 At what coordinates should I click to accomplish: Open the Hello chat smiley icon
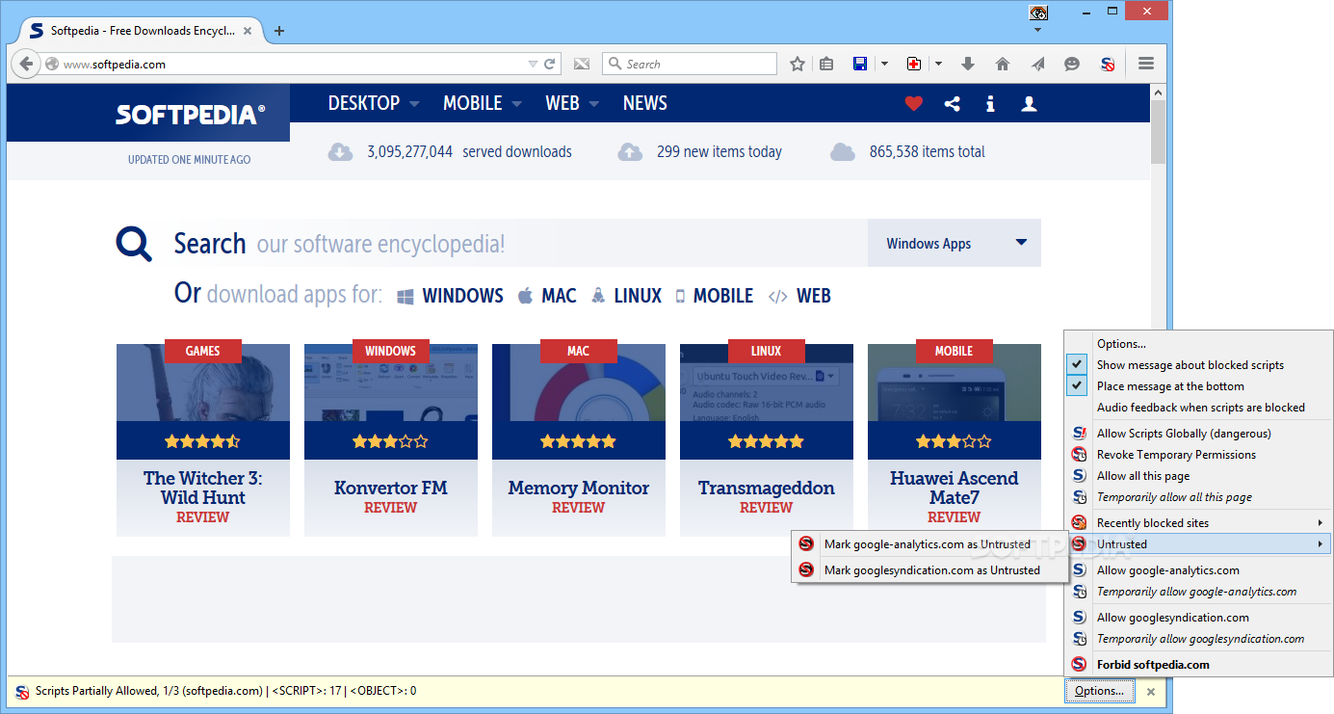pos(1072,65)
